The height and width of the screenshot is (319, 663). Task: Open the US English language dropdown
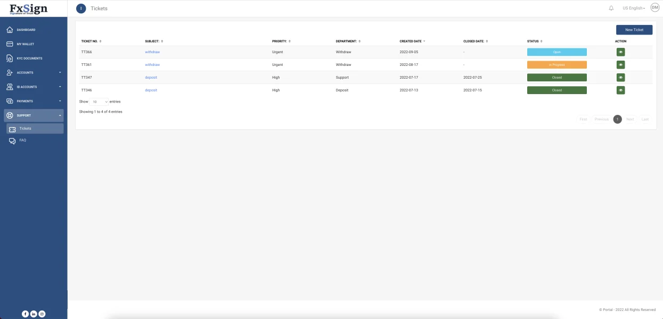pos(634,8)
